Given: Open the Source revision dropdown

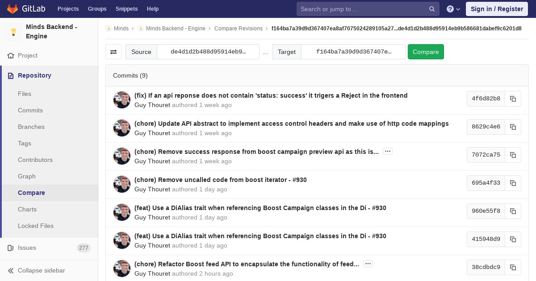Looking at the screenshot, I should pos(208,52).
